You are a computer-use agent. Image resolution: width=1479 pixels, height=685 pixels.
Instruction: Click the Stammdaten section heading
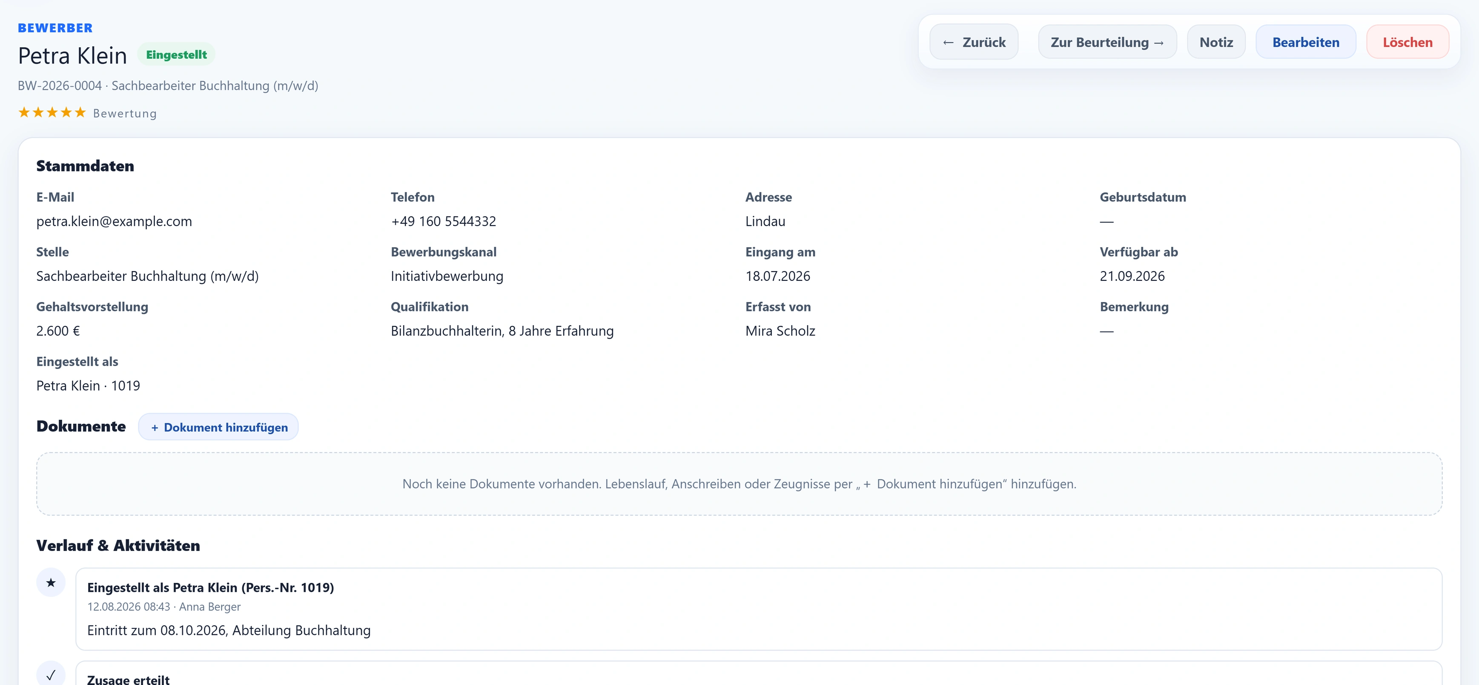point(85,166)
